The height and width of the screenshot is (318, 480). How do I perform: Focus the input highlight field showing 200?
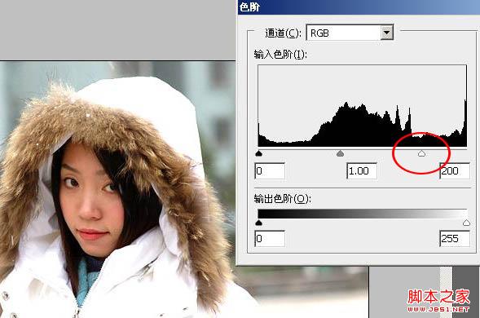(455, 171)
